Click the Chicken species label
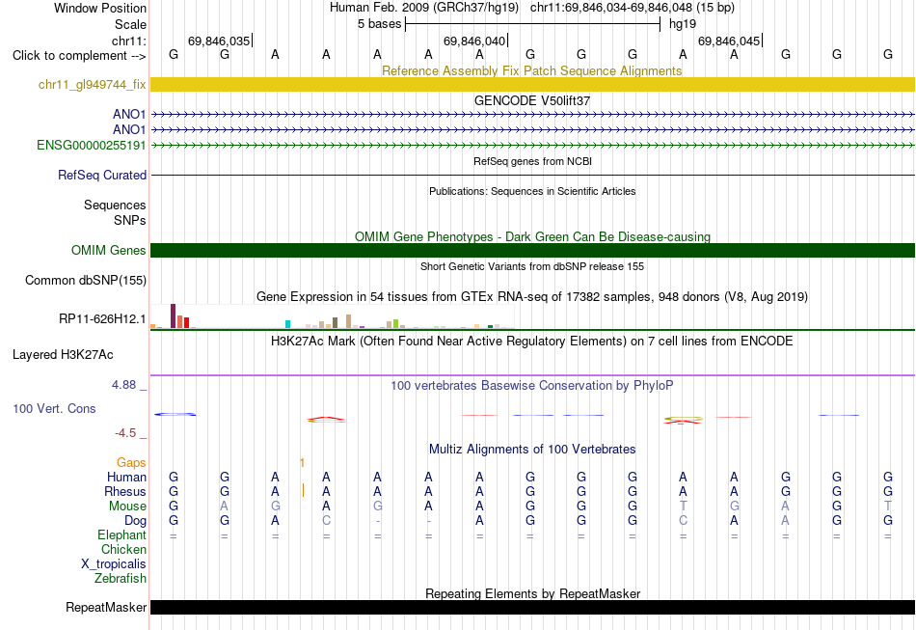Image resolution: width=916 pixels, height=630 pixels. [x=123, y=549]
